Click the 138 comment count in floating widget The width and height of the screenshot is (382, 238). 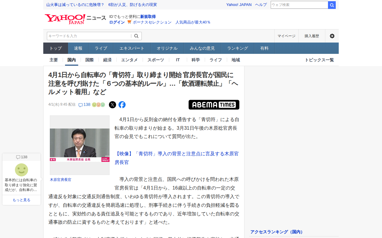tap(21, 157)
